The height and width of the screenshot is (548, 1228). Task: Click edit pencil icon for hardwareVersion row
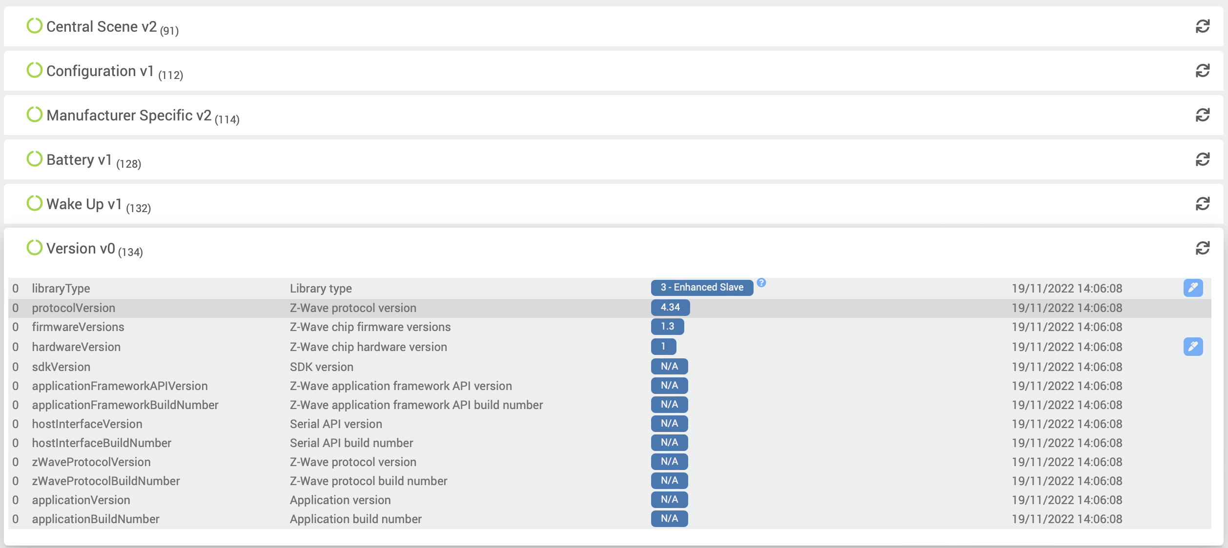(x=1193, y=347)
